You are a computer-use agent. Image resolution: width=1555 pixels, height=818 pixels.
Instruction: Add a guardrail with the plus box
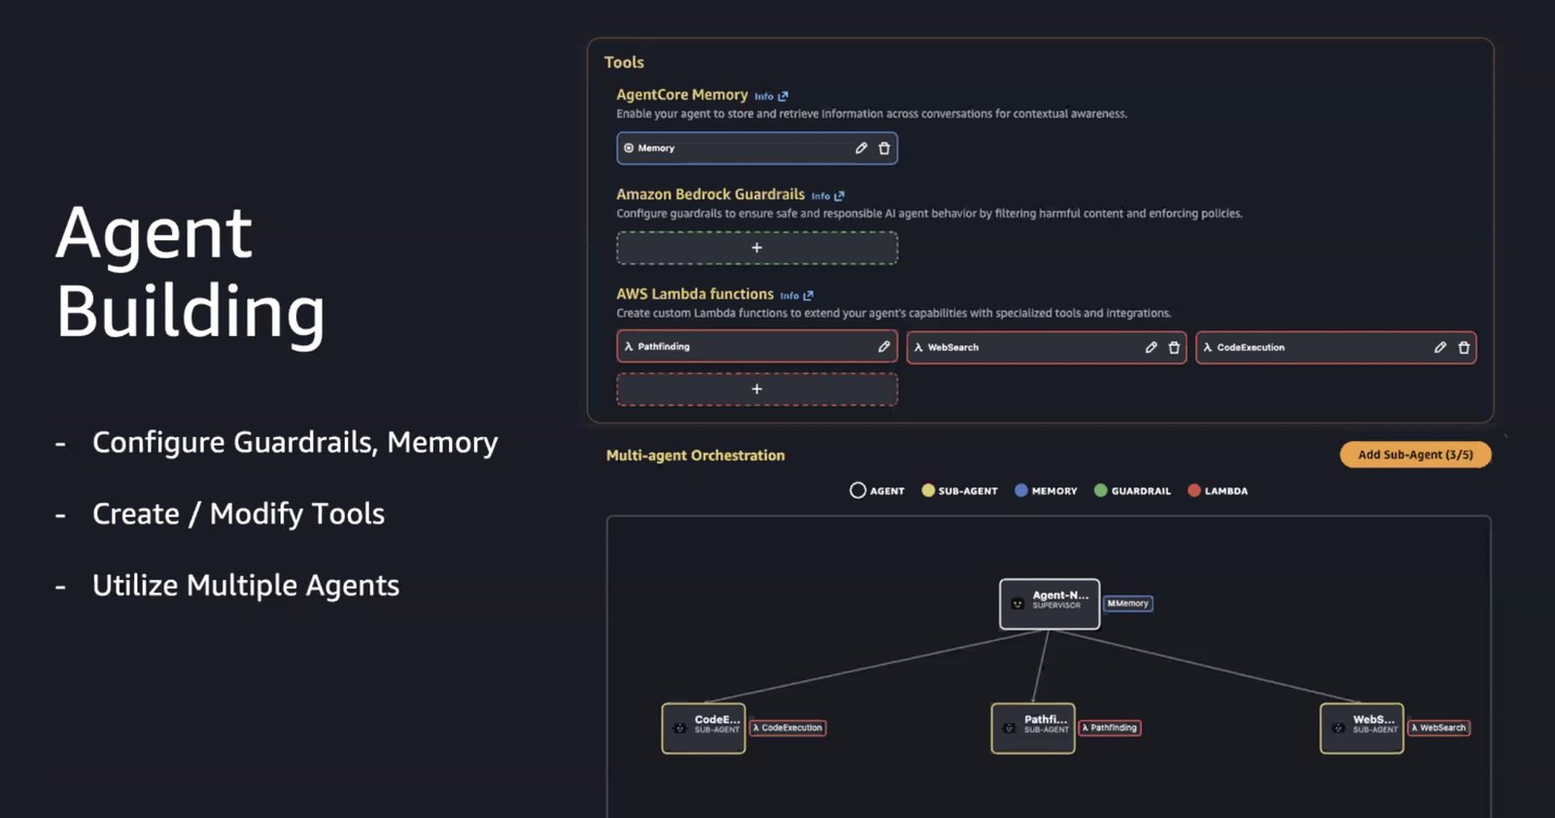(757, 248)
